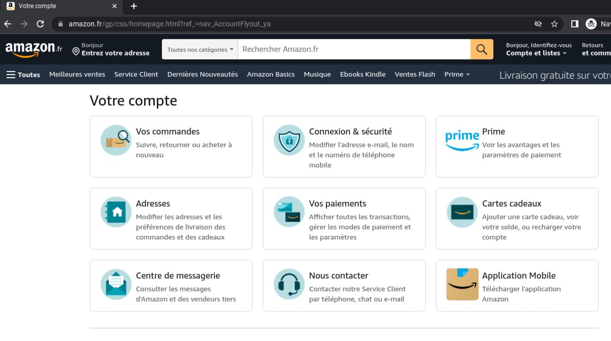Screen dimensions: 611x341
Task: Click the incognito profile icon
Action: pyautogui.click(x=591, y=24)
